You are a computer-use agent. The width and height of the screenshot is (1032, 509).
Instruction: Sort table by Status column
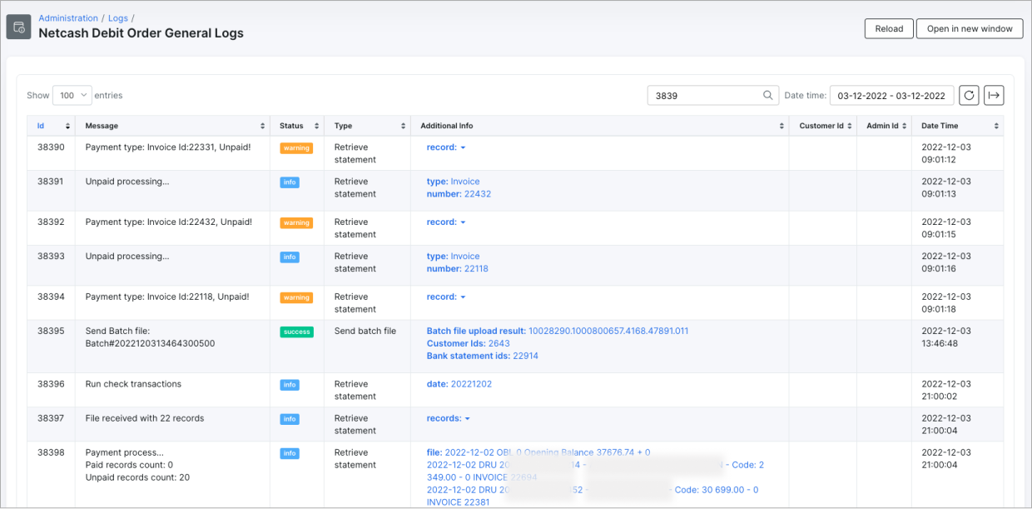point(316,126)
